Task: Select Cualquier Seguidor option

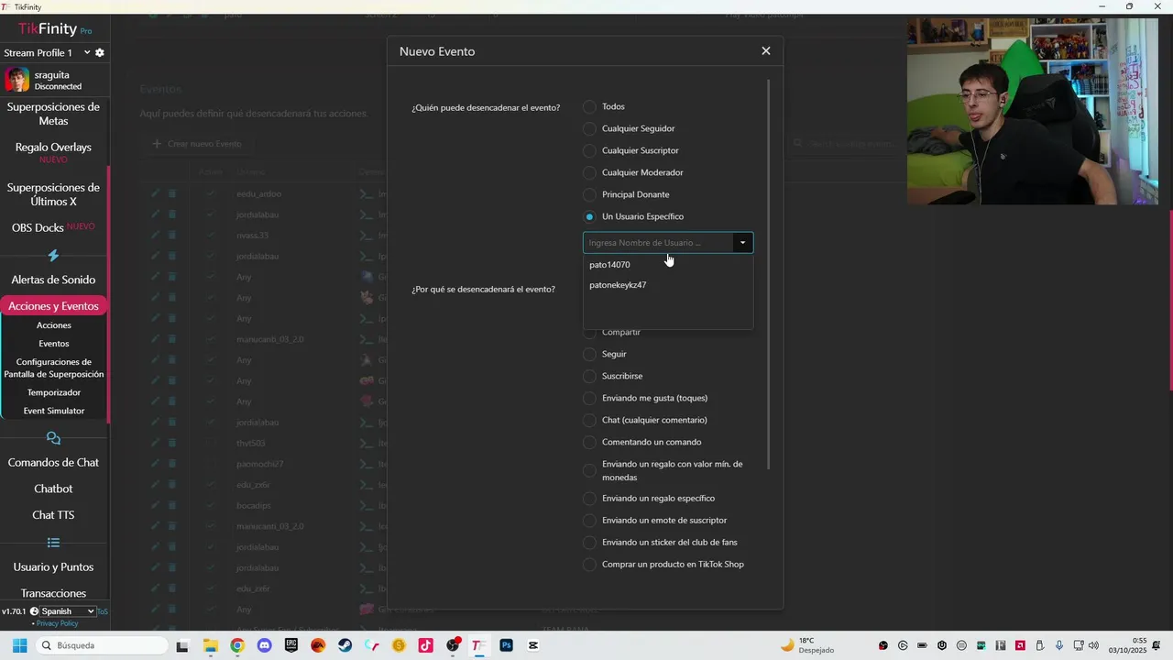Action: pos(589,129)
